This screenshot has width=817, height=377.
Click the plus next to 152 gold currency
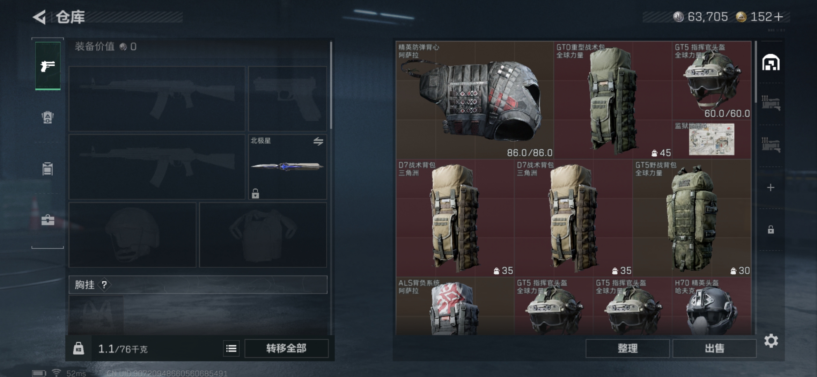pos(779,17)
